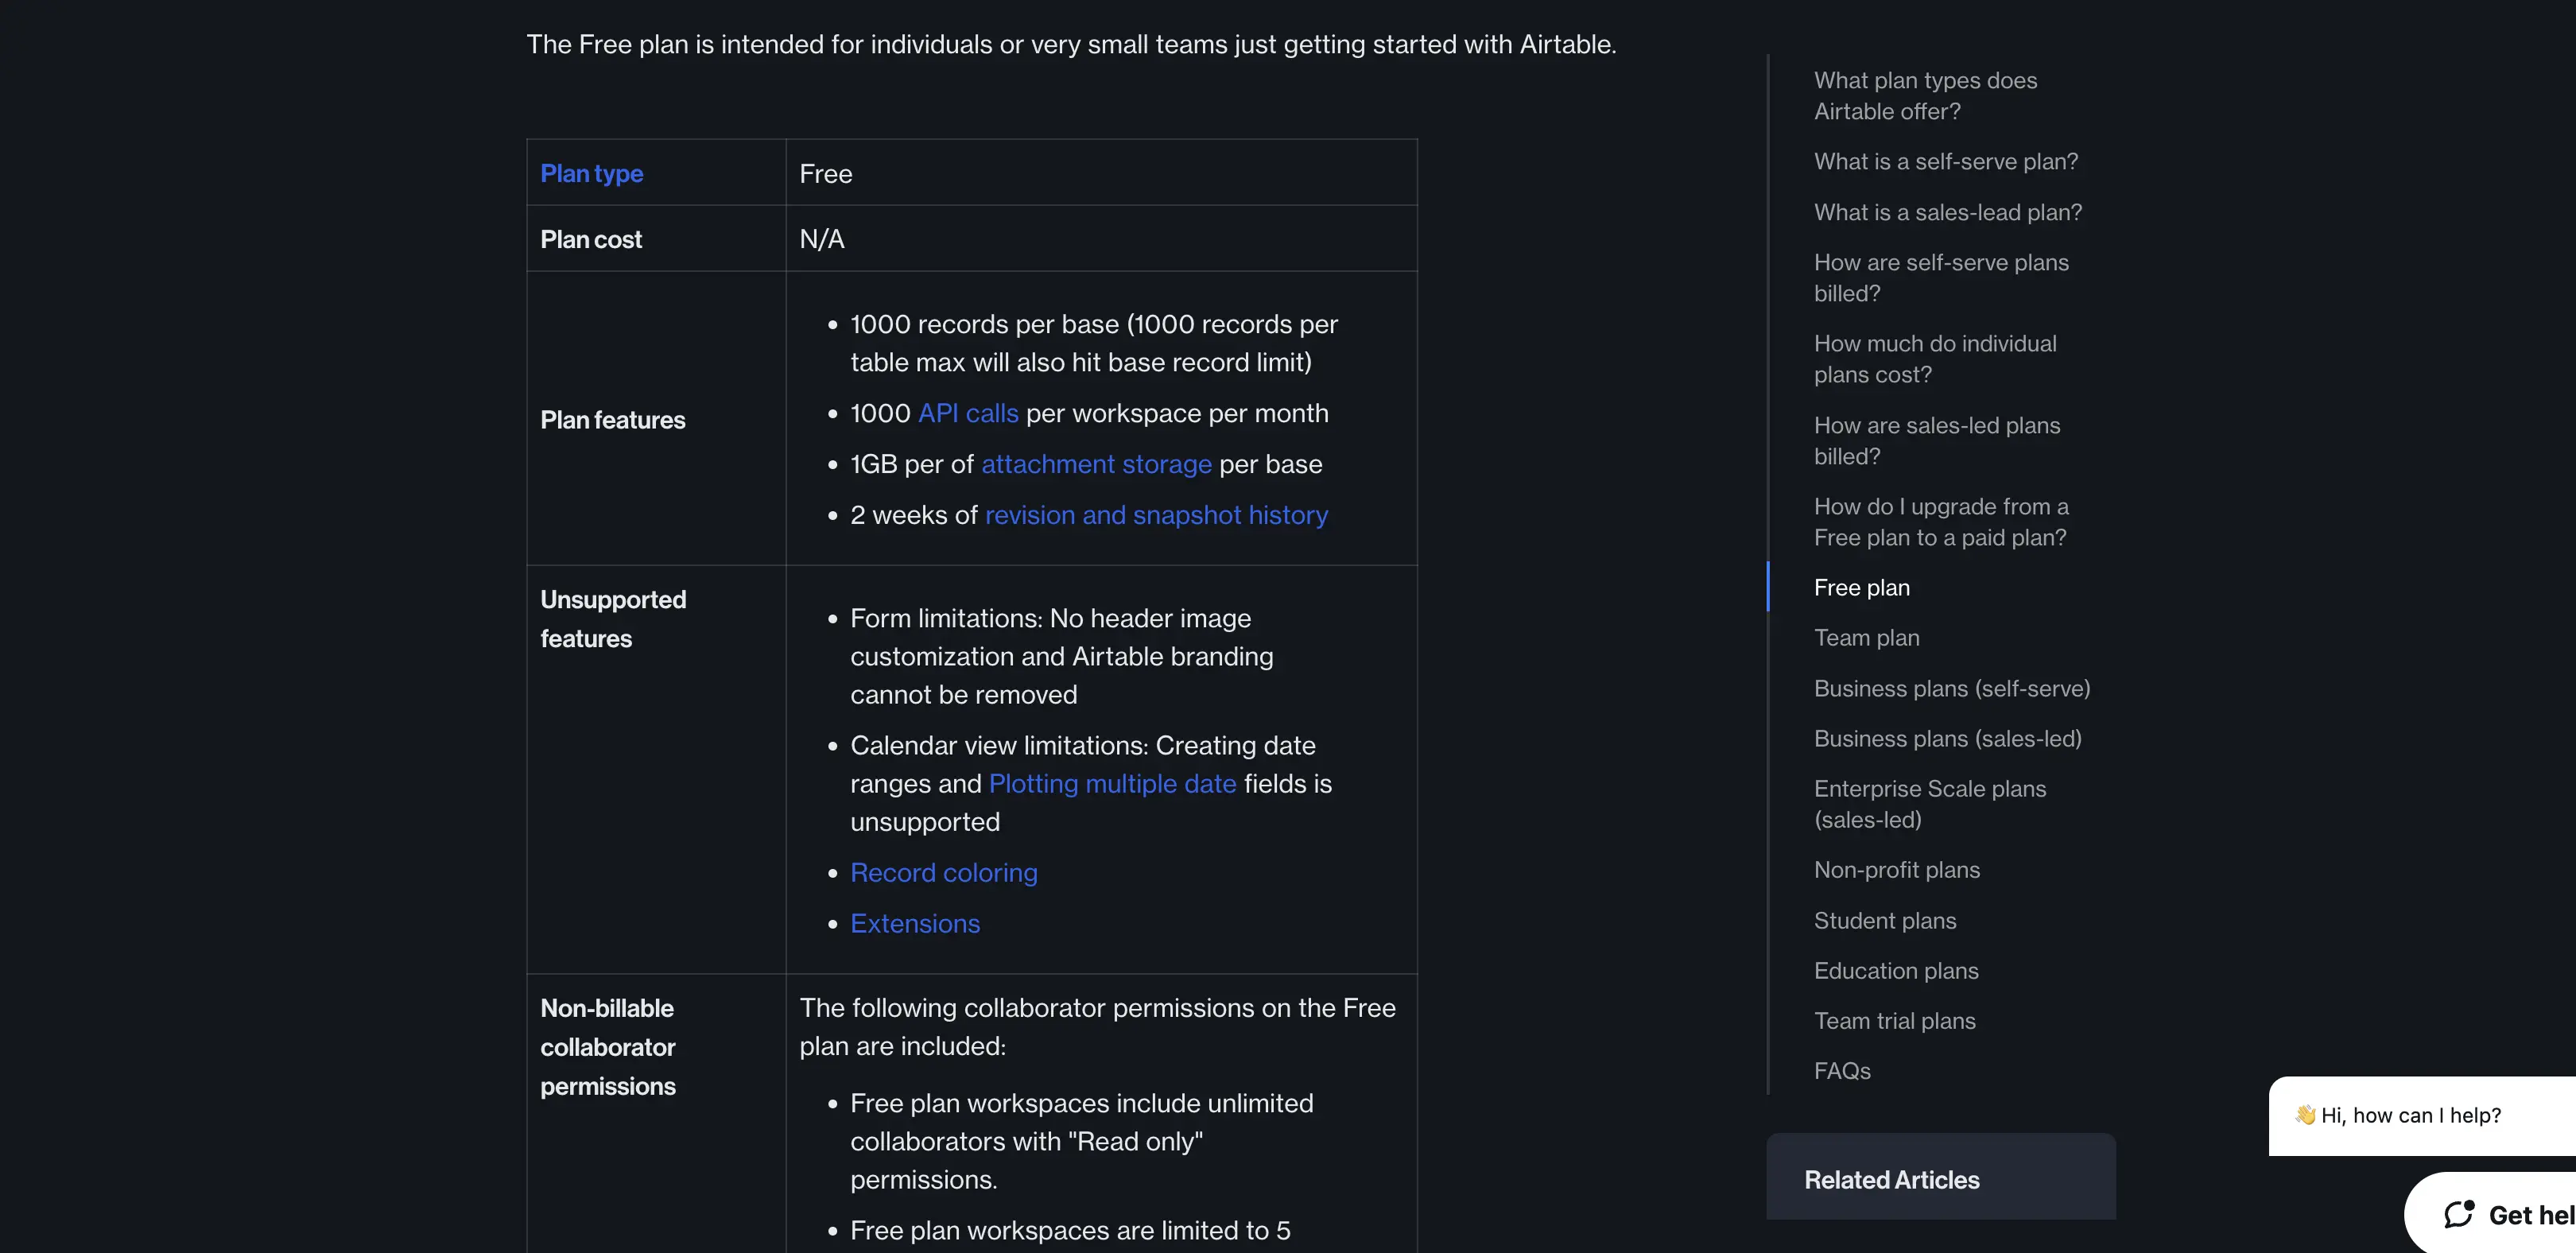Navigate to Business plans (sales-led) section
This screenshot has height=1253, width=2576.
pos(1947,738)
